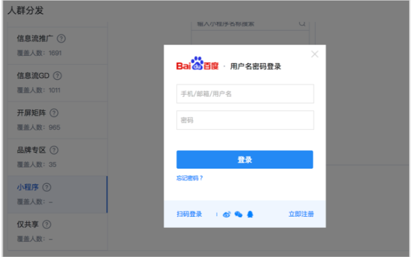
Task: Click the 覆盖人数: 1011 text
Action: click(38, 90)
